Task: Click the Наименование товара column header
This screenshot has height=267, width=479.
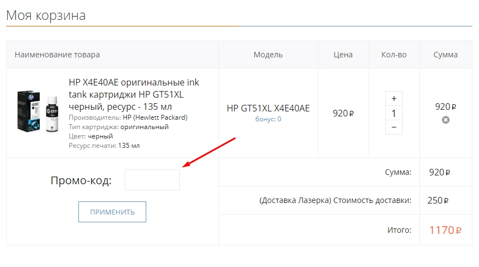Action: (x=57, y=55)
